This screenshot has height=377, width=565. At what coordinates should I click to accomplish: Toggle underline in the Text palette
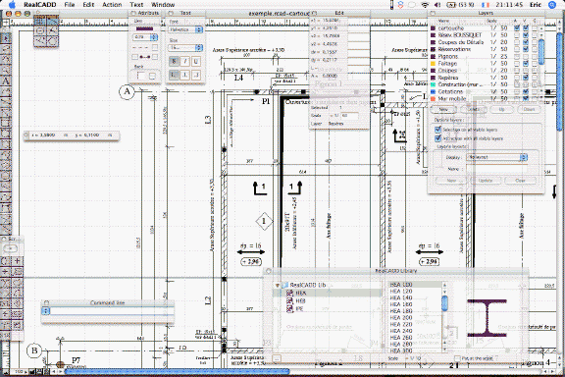pyautogui.click(x=195, y=61)
